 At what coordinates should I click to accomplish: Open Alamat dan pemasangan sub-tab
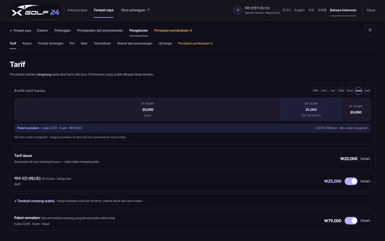[135, 43]
